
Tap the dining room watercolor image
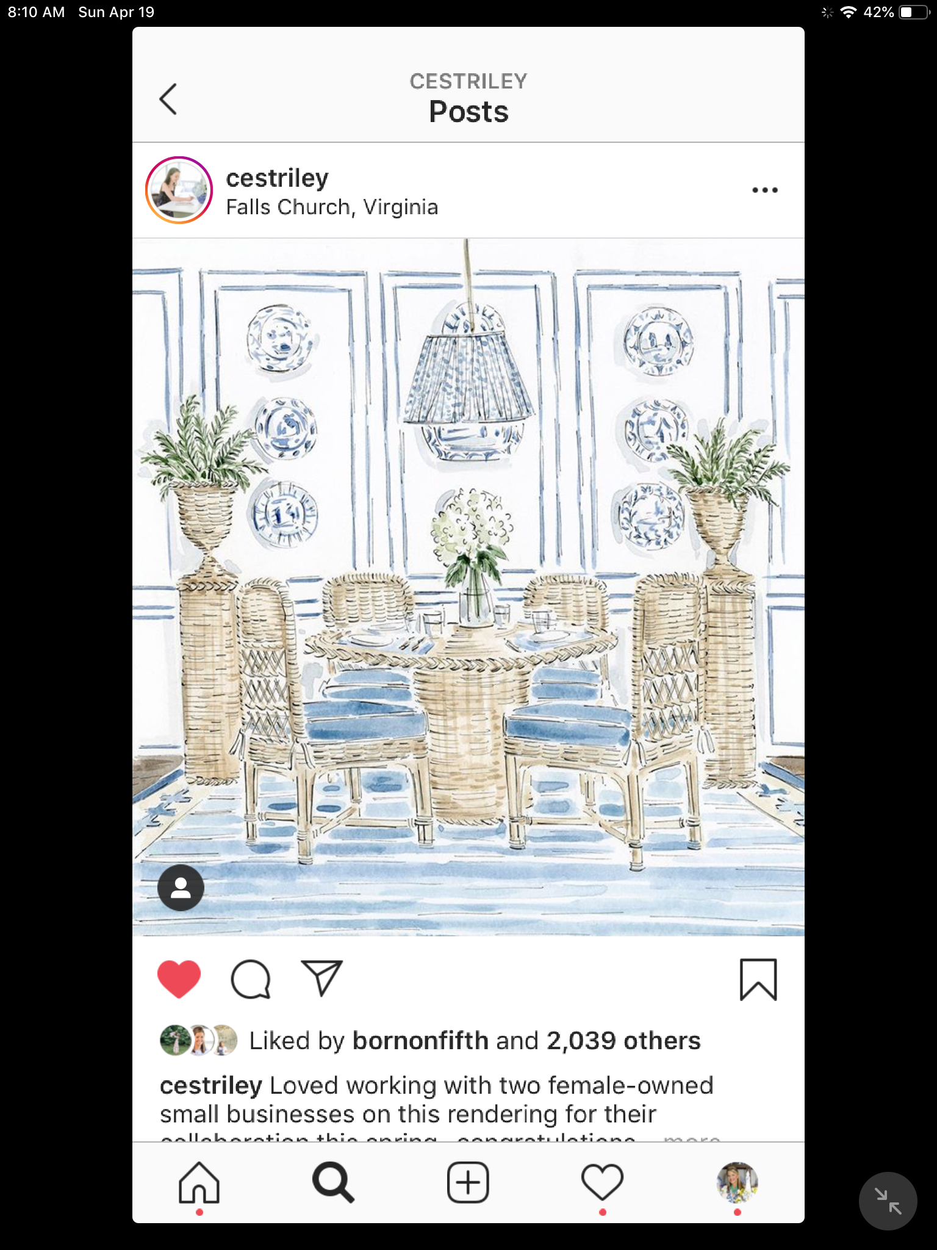[x=468, y=587]
